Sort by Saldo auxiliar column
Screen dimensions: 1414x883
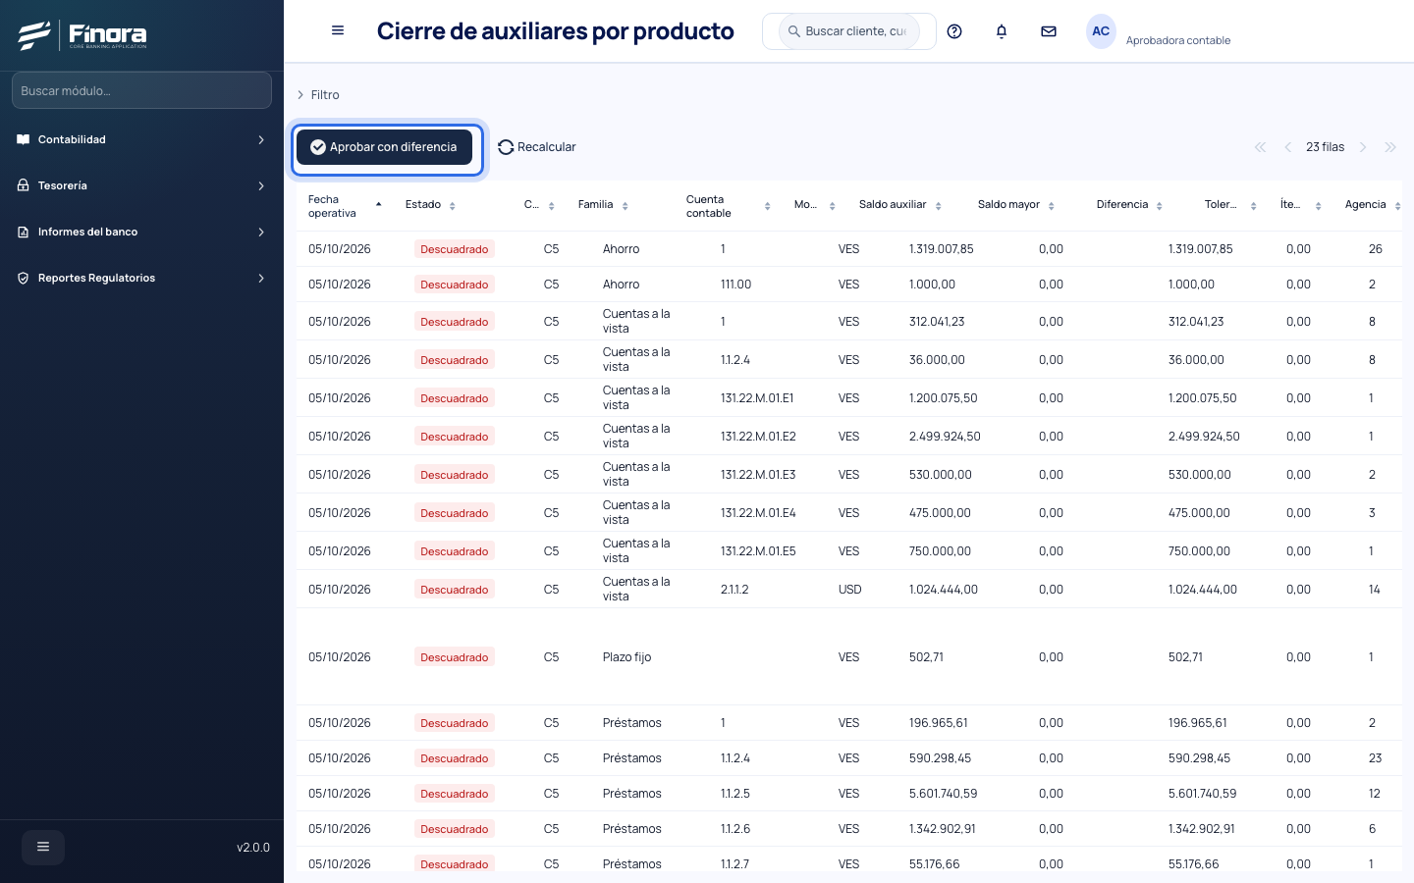tap(900, 205)
